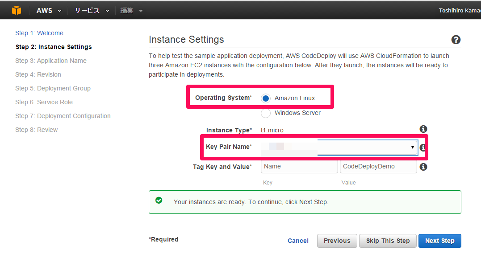Viewport: 481px width, 254px height.
Task: Open the 編集 menu
Action: tap(132, 10)
